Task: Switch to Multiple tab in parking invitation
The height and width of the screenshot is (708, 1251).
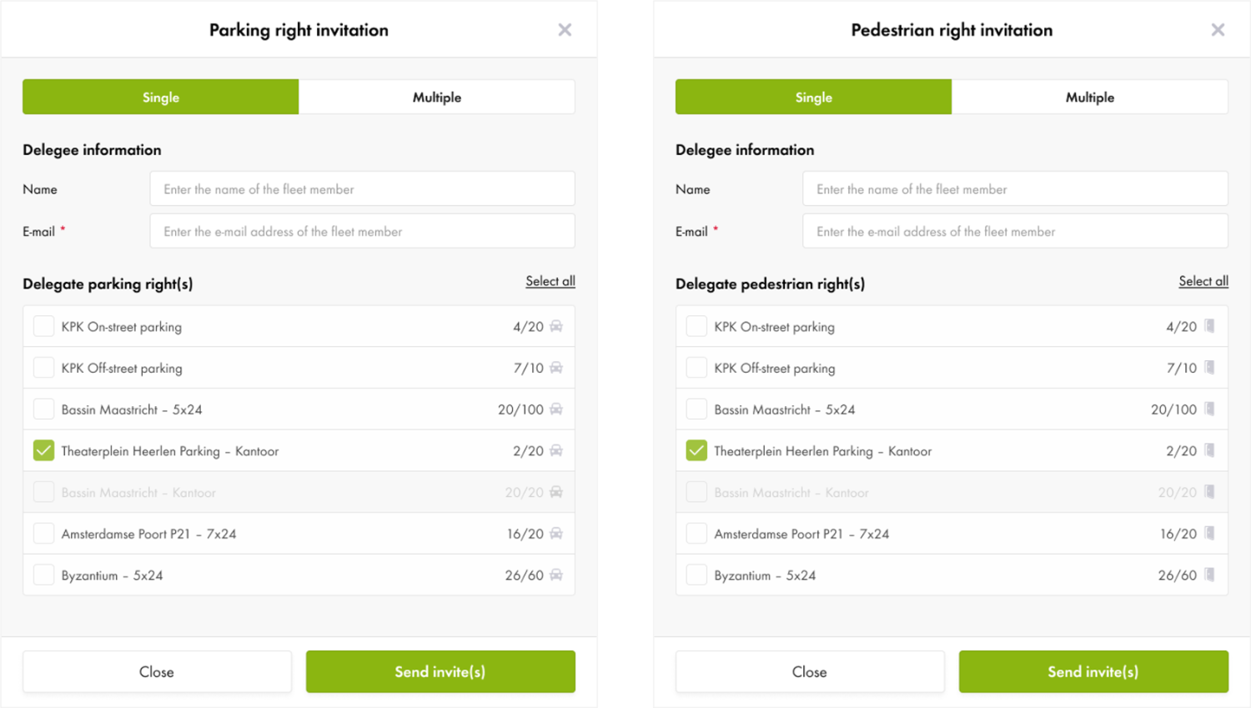Action: pyautogui.click(x=436, y=97)
